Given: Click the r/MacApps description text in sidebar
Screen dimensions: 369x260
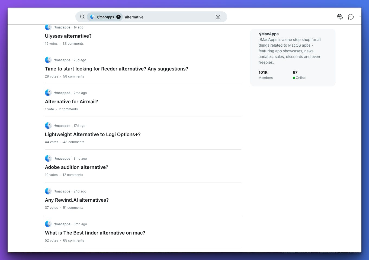Looking at the screenshot, I should point(290,51).
